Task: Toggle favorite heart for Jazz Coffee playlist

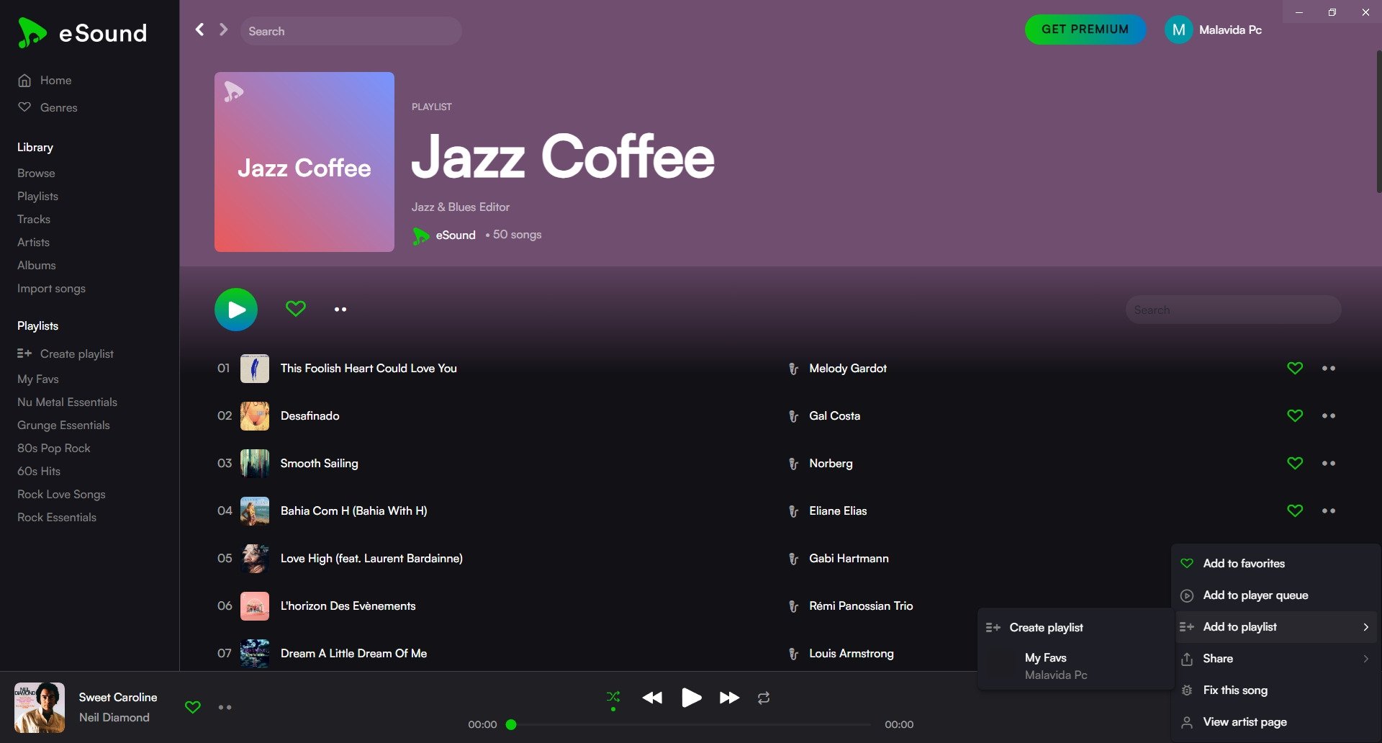Action: click(296, 309)
